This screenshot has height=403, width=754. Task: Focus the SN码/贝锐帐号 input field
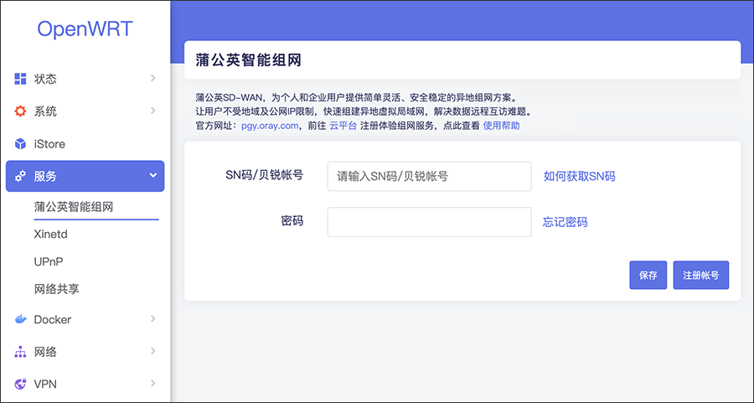point(430,176)
